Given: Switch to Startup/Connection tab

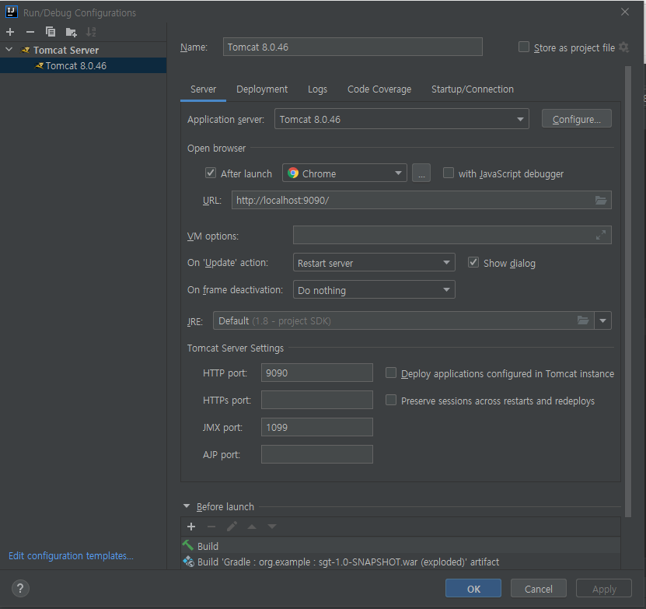Looking at the screenshot, I should [472, 89].
